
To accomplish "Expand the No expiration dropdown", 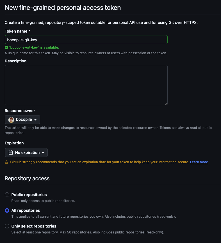I will click(x=26, y=153).
